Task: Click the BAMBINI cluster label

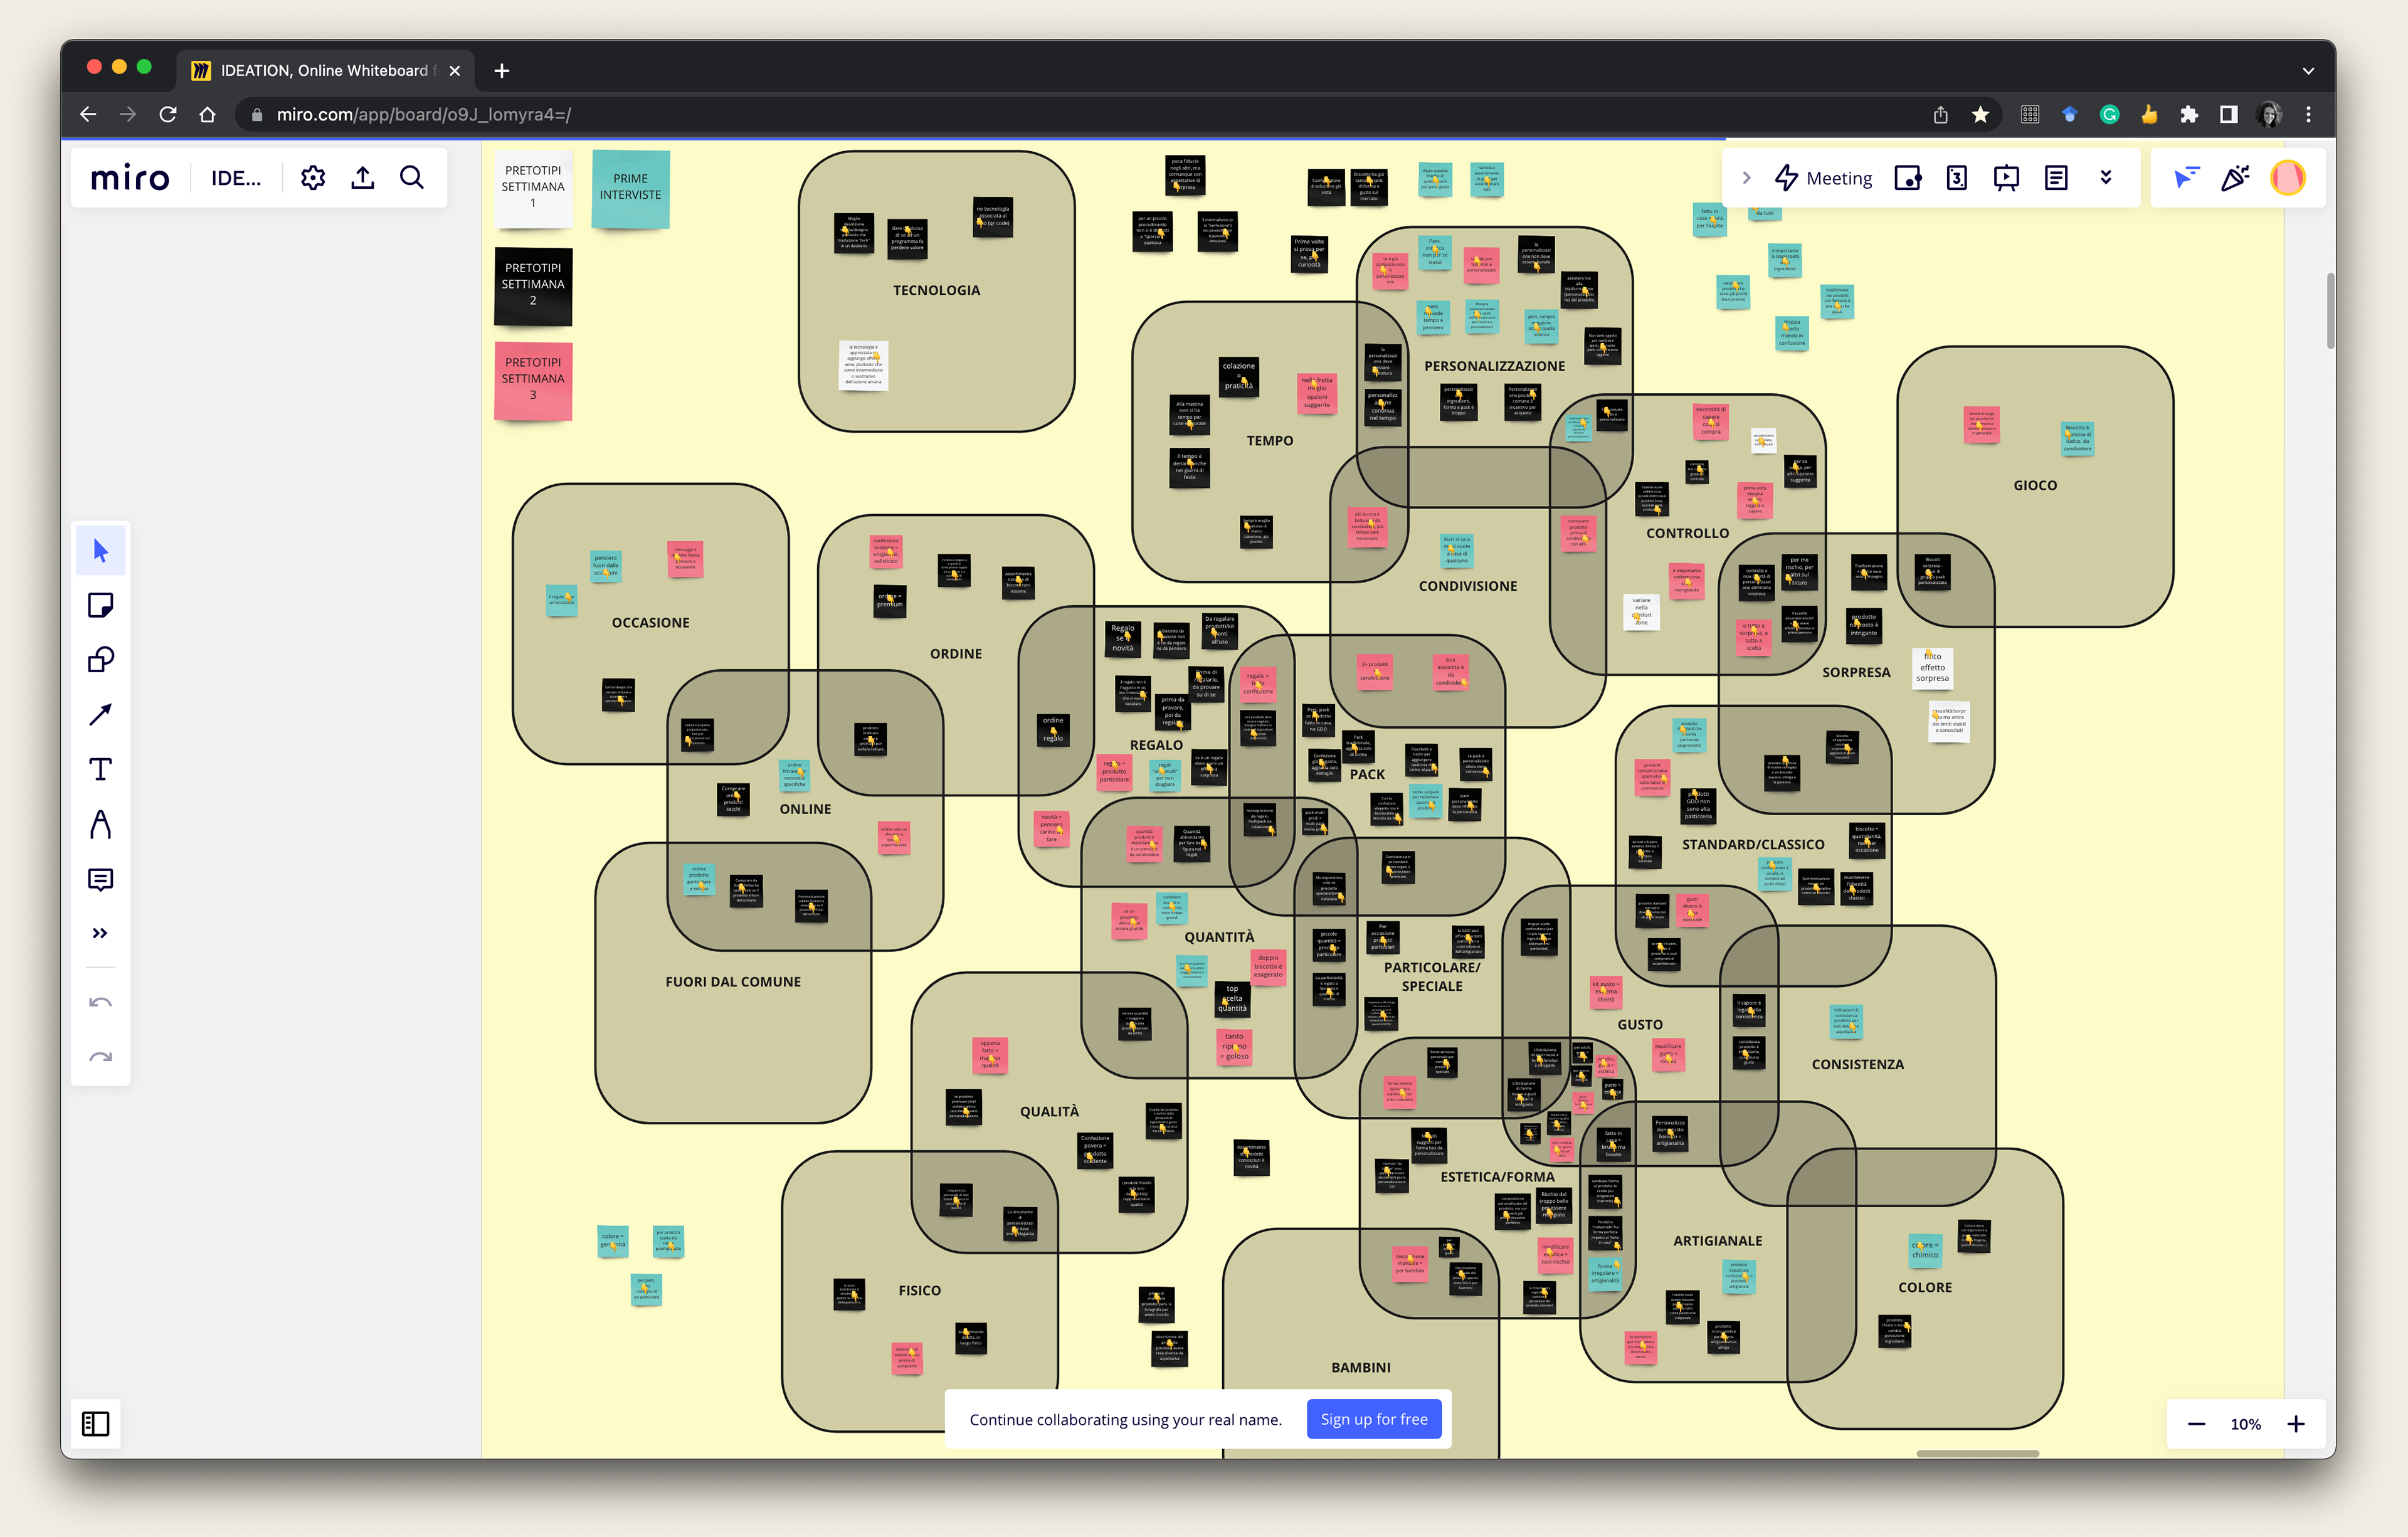Action: 1360,1367
